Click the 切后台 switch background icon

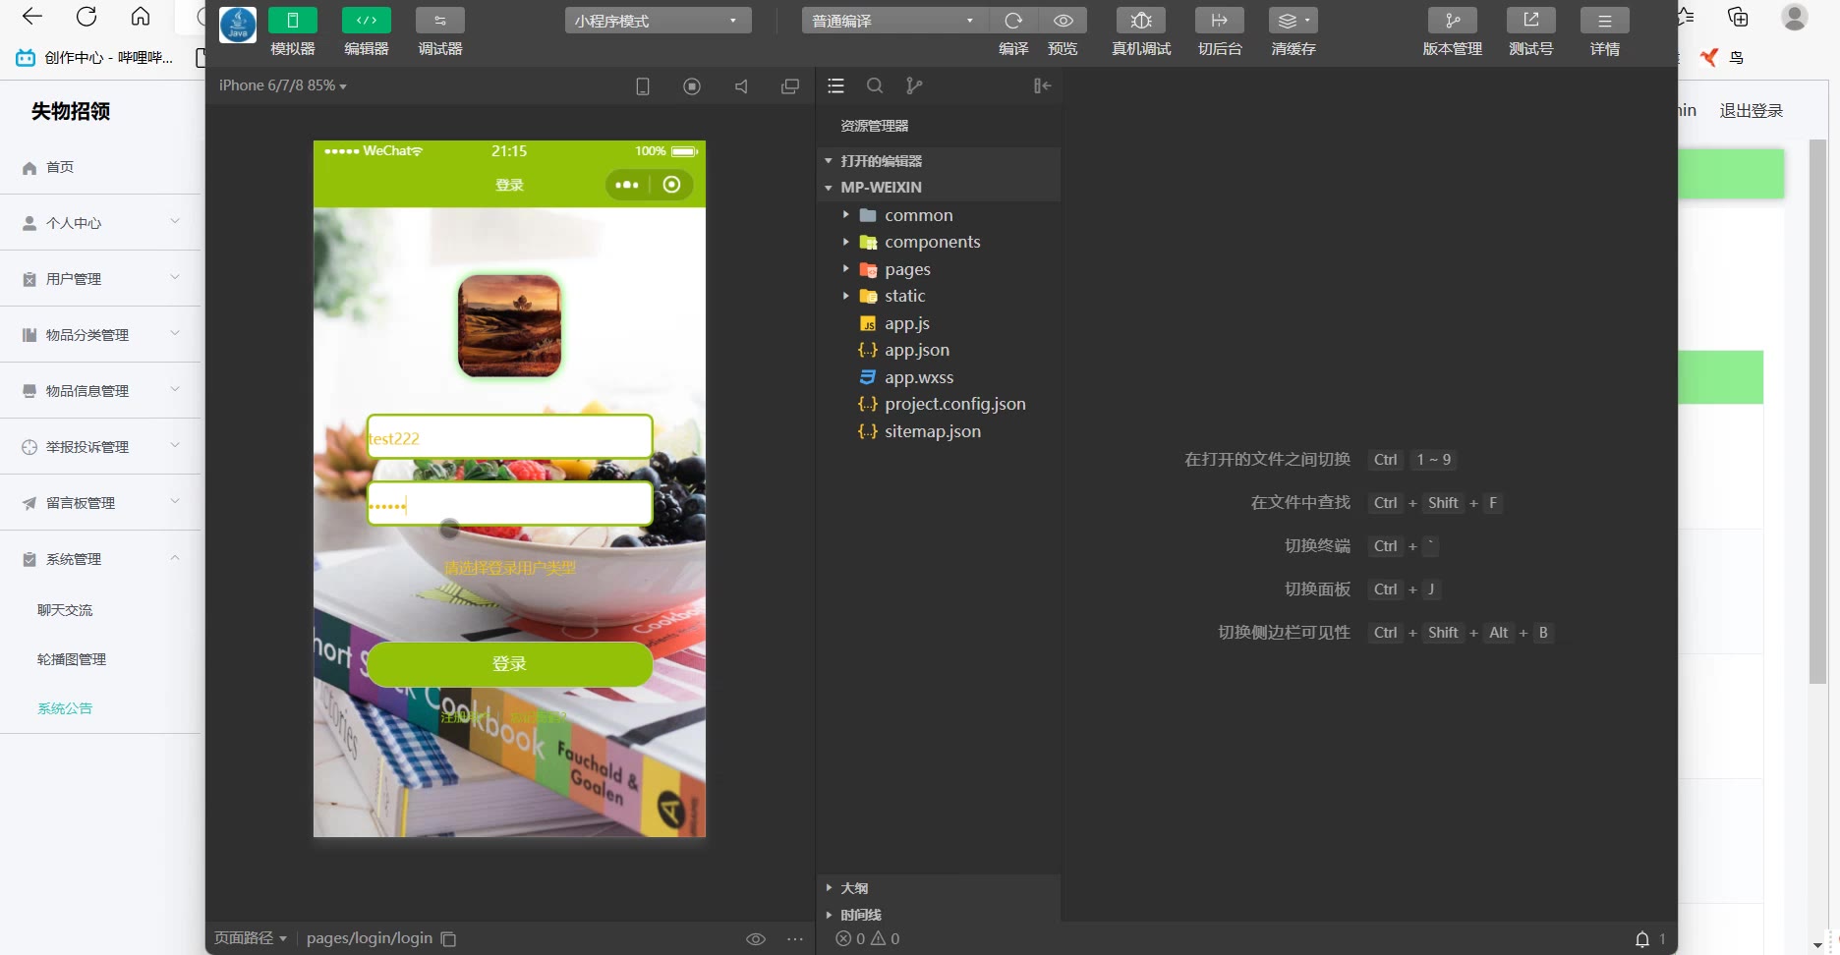click(x=1220, y=21)
